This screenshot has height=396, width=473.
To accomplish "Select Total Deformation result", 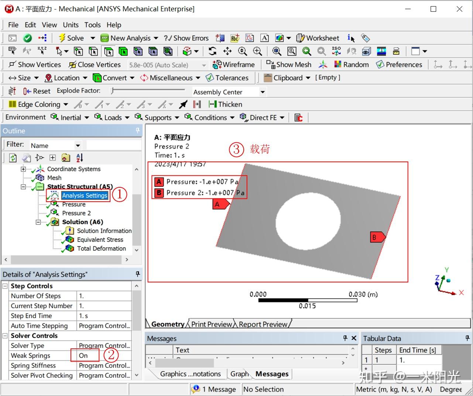I will (101, 249).
